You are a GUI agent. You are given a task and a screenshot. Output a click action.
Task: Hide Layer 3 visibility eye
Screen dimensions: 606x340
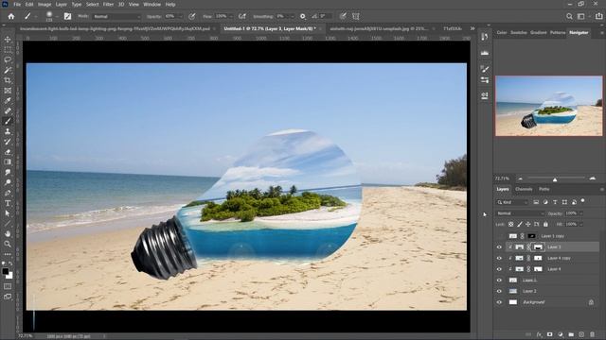click(x=499, y=247)
